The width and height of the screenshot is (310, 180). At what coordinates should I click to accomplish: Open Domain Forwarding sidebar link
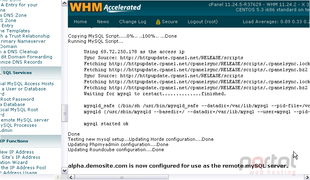26,57
